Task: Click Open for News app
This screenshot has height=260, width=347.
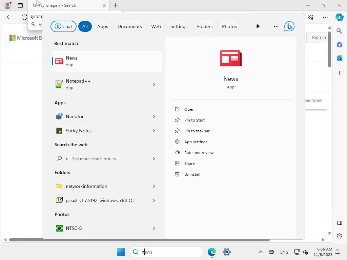Action: click(189, 109)
